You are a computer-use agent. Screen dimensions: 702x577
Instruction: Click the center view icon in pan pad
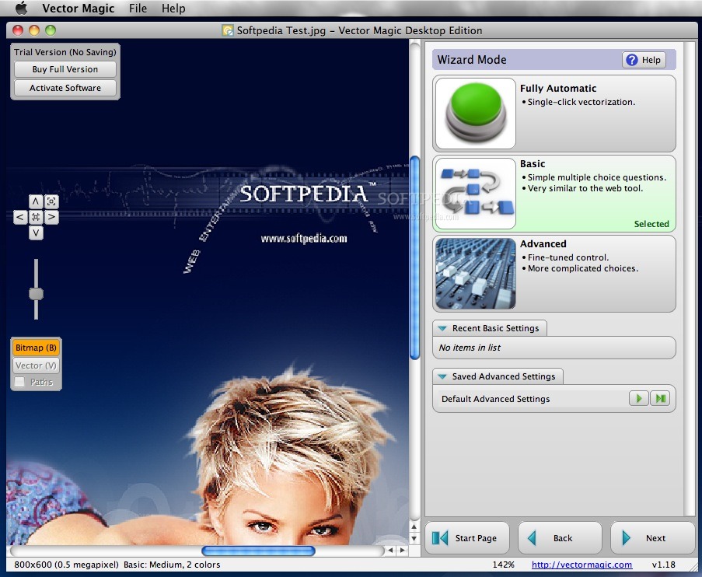pyautogui.click(x=36, y=218)
